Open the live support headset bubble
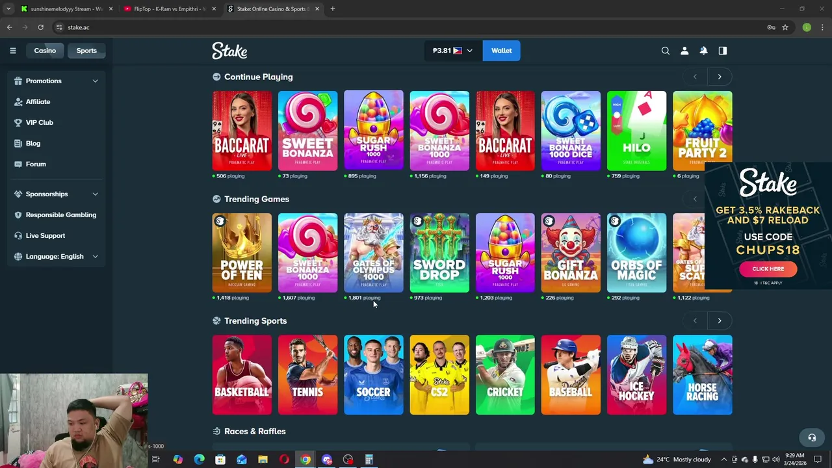The image size is (832, 468). coord(811,437)
